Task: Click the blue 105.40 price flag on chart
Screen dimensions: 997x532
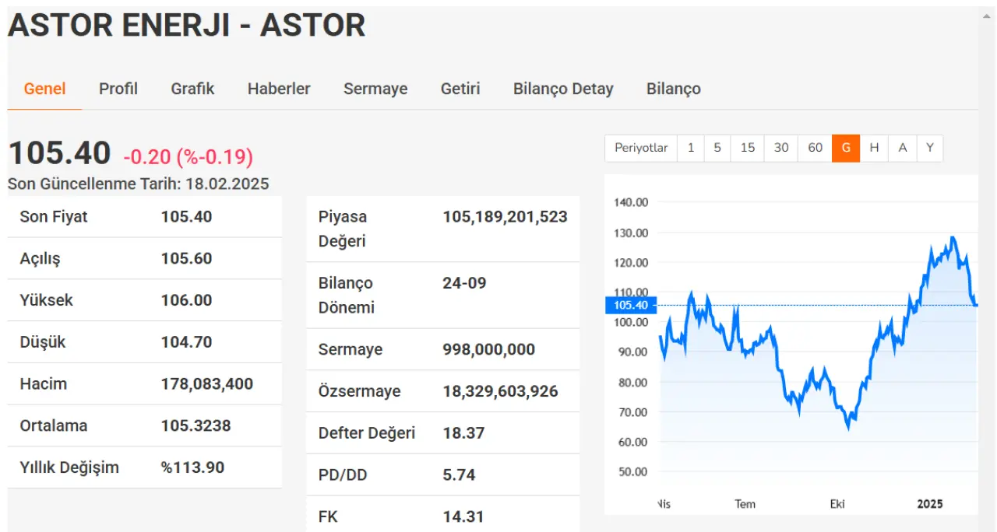Action: [x=631, y=305]
